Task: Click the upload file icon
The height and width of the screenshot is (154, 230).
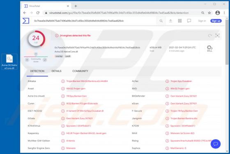Action: pos(170,21)
